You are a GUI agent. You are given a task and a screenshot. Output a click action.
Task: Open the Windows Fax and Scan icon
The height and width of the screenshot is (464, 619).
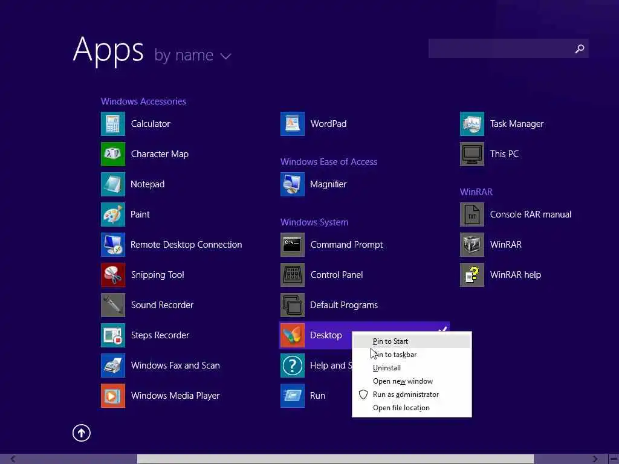pos(113,366)
